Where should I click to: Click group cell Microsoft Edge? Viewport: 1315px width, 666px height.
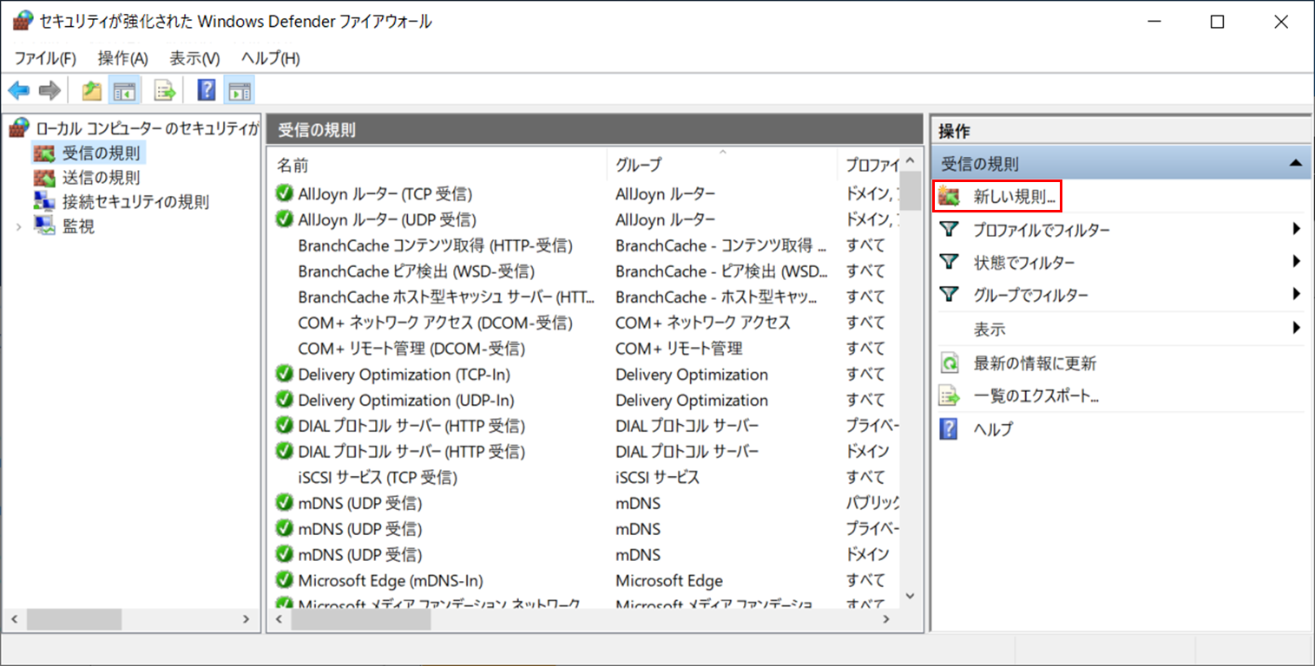click(669, 580)
